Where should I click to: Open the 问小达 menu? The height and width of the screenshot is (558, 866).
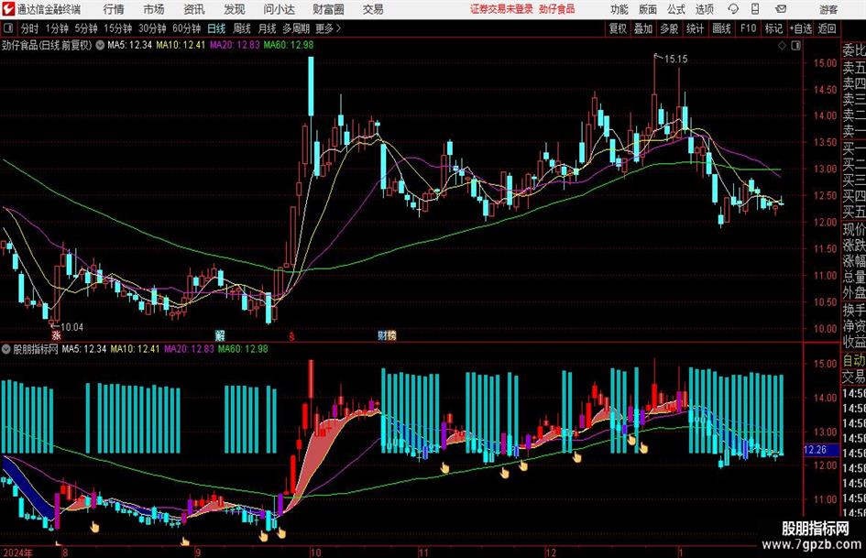tap(279, 9)
